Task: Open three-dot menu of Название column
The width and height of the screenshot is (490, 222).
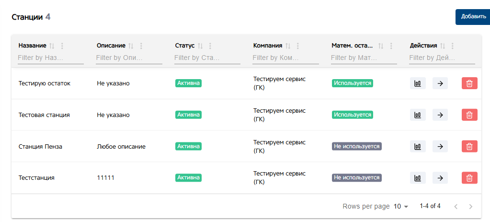Action: pyautogui.click(x=62, y=46)
